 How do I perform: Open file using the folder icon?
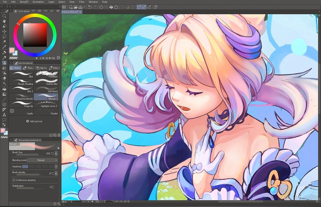point(75,7)
